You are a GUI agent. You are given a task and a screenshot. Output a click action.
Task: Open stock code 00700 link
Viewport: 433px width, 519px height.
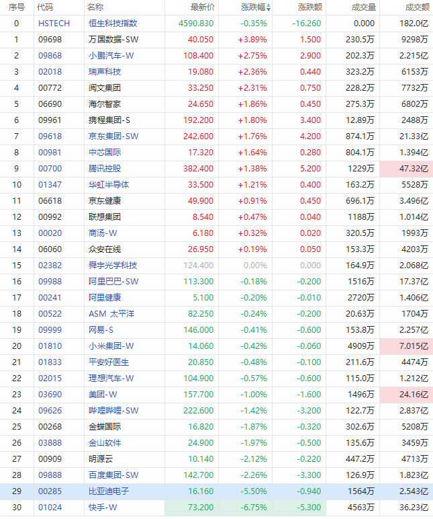click(x=50, y=169)
